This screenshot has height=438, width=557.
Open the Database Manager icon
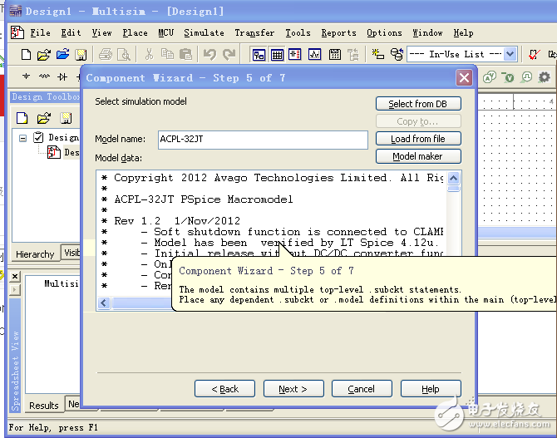[x=397, y=54]
